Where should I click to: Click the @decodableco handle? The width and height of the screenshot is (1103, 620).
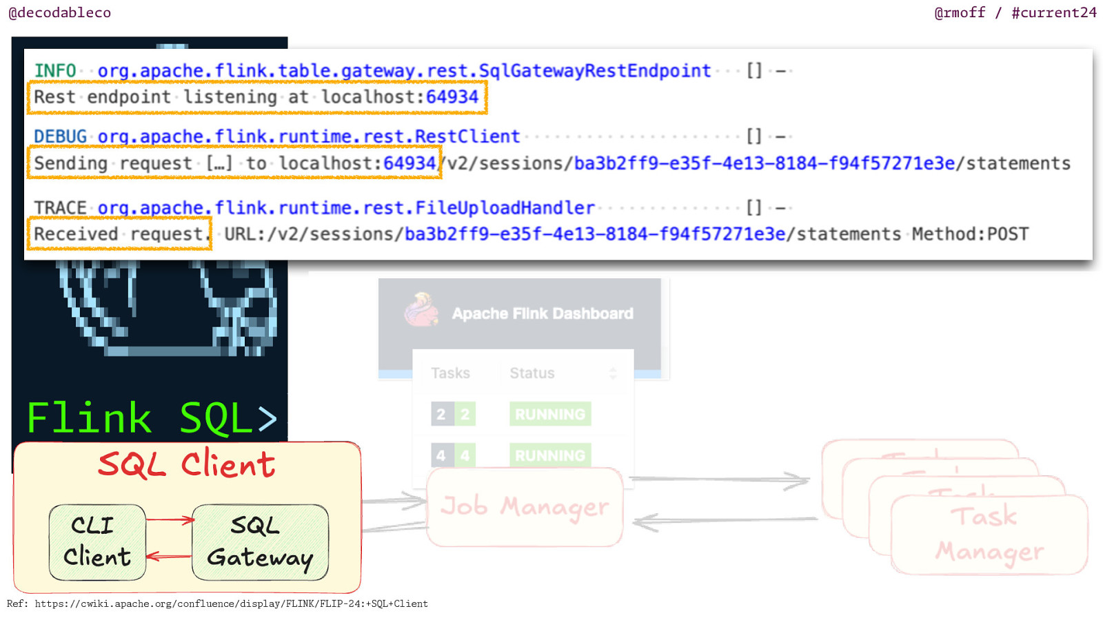click(59, 12)
